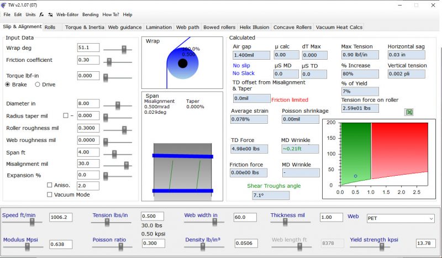Open the Bending menu
The image size is (442, 258).
click(90, 14)
